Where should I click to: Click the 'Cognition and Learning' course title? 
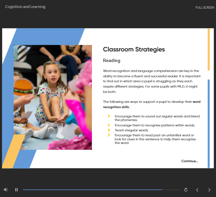(x=25, y=7)
